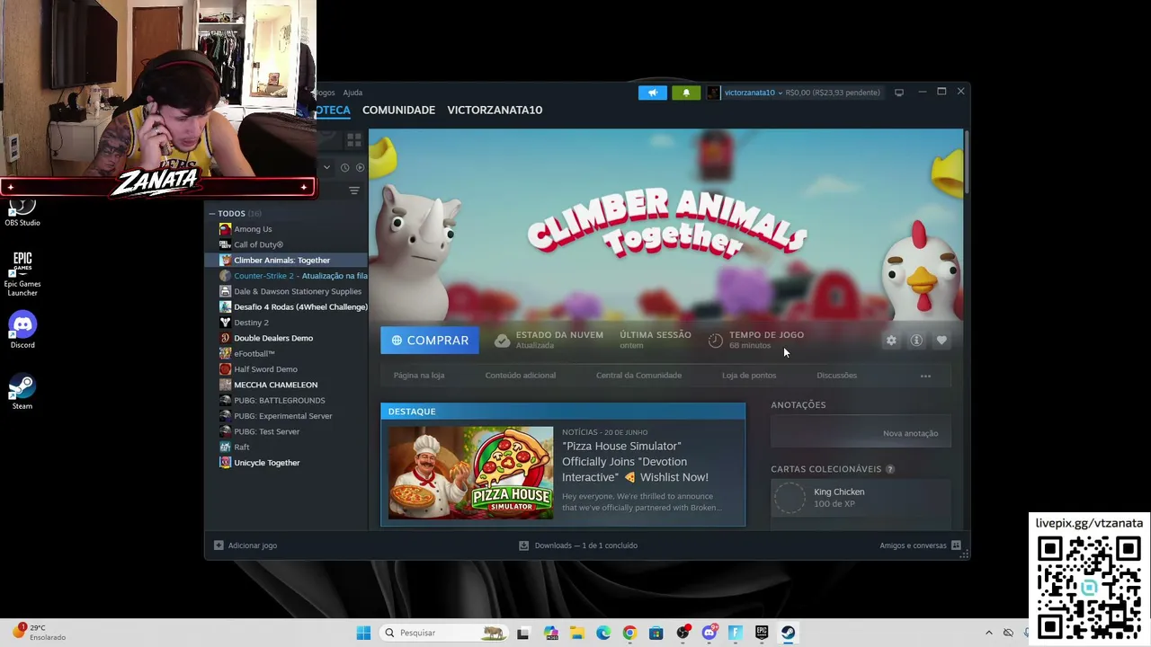Select eFootball in library
This screenshot has height=647, width=1151.
(254, 354)
